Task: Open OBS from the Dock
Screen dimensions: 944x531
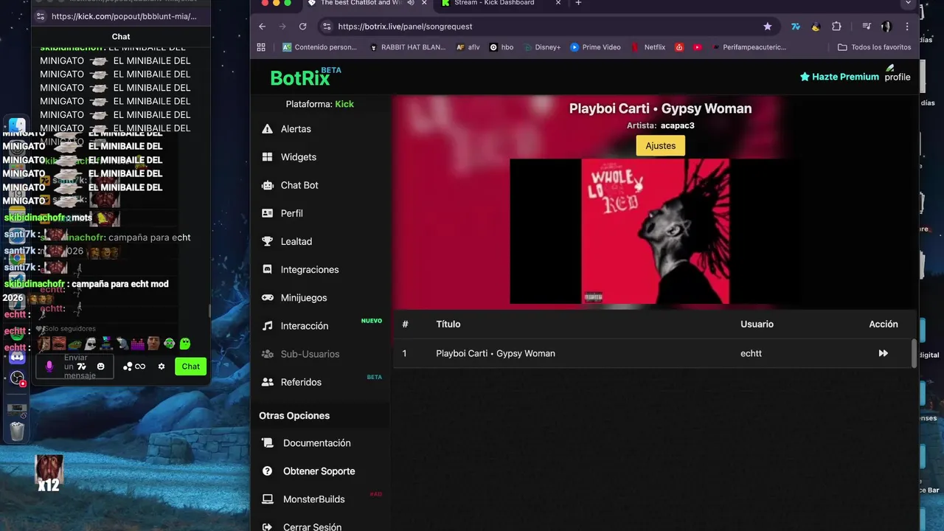Action: (x=17, y=378)
